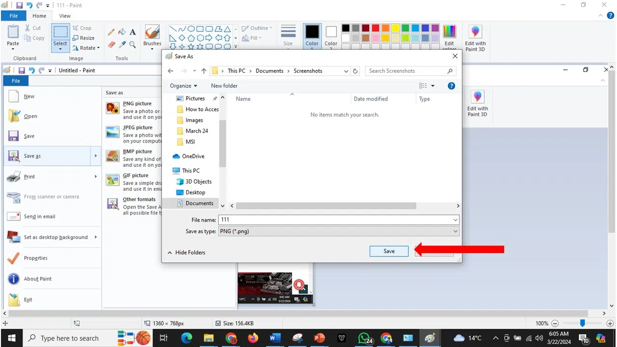Click the Cut button in Clipboard group
Image resolution: width=617 pixels, height=347 pixels.
click(x=33, y=28)
